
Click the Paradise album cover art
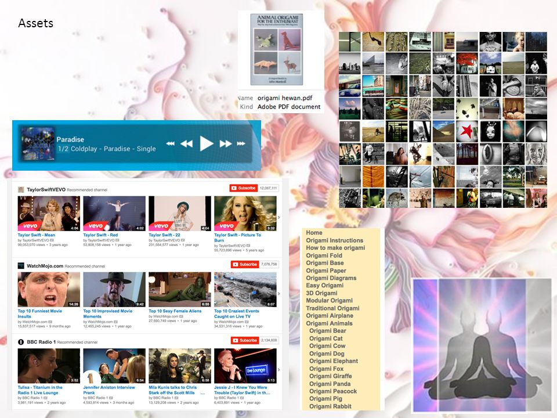click(38, 145)
